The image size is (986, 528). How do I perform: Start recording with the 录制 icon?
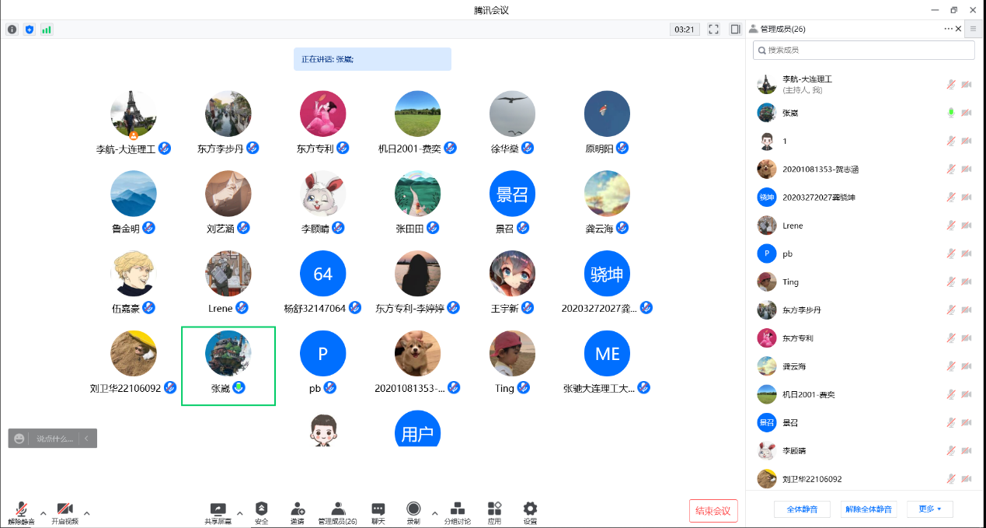[413, 509]
